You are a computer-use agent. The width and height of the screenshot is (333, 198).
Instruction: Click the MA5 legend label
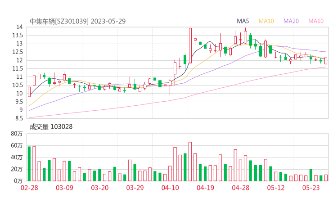243,21
